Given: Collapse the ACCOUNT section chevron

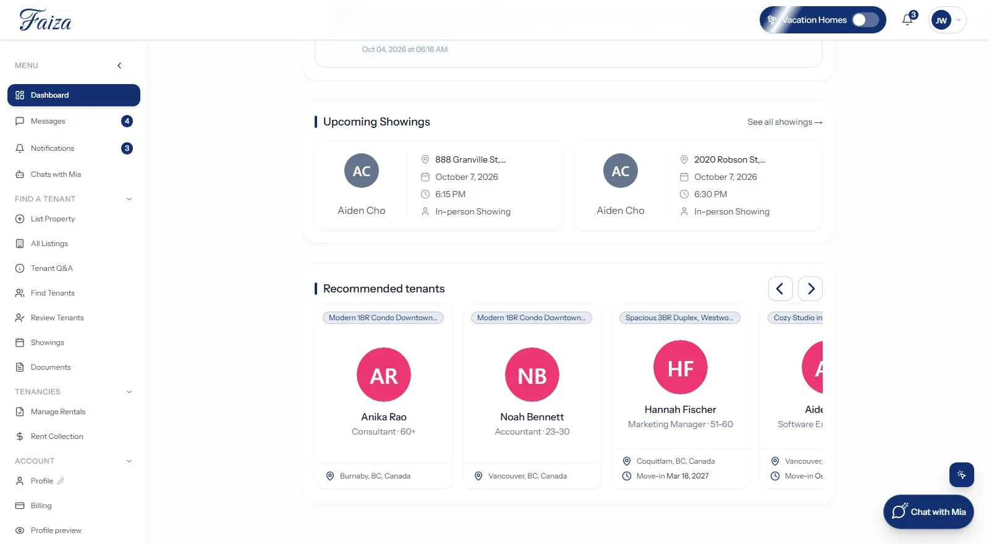Looking at the screenshot, I should pyautogui.click(x=129, y=461).
